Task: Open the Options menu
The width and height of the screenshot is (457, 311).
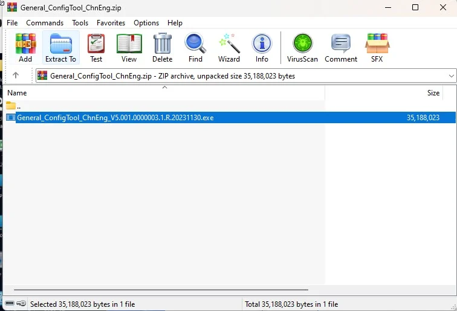Action: pos(146,23)
